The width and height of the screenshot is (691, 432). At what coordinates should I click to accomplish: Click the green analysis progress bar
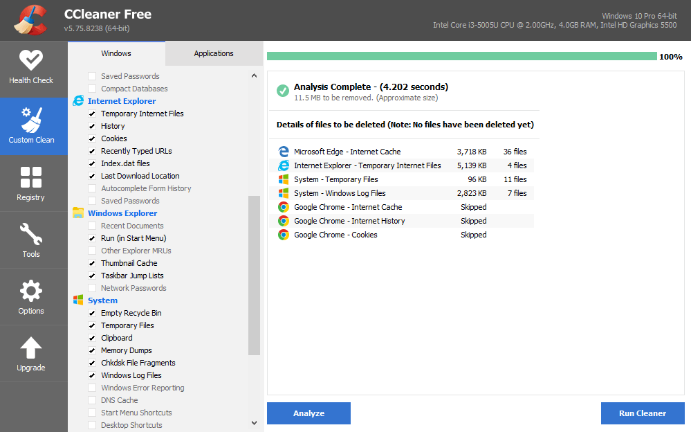pyautogui.click(x=462, y=57)
